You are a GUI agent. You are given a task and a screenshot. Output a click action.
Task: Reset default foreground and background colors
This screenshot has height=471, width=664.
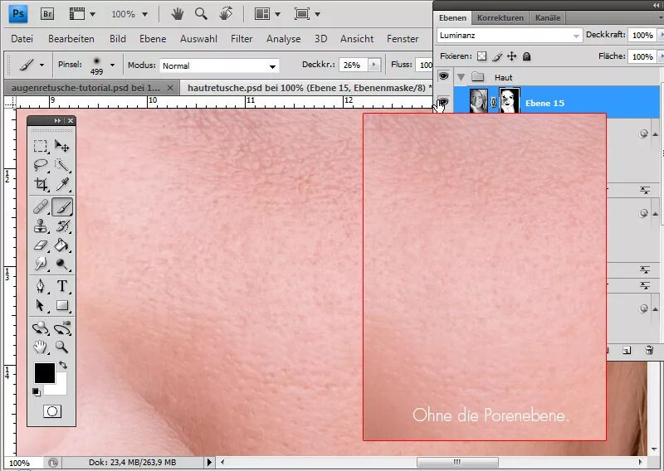pos(37,392)
